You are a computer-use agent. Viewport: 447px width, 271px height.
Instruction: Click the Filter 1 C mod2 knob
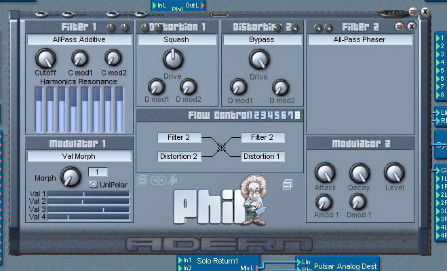113,58
